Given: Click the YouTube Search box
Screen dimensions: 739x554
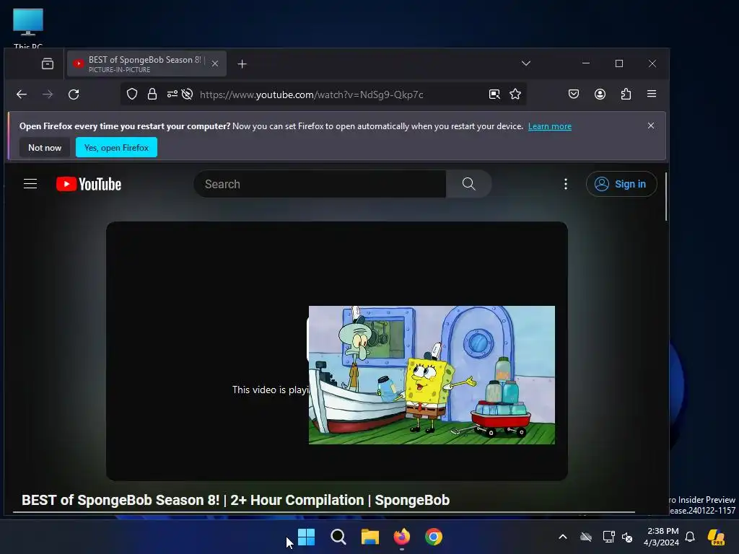Looking at the screenshot, I should [320, 184].
